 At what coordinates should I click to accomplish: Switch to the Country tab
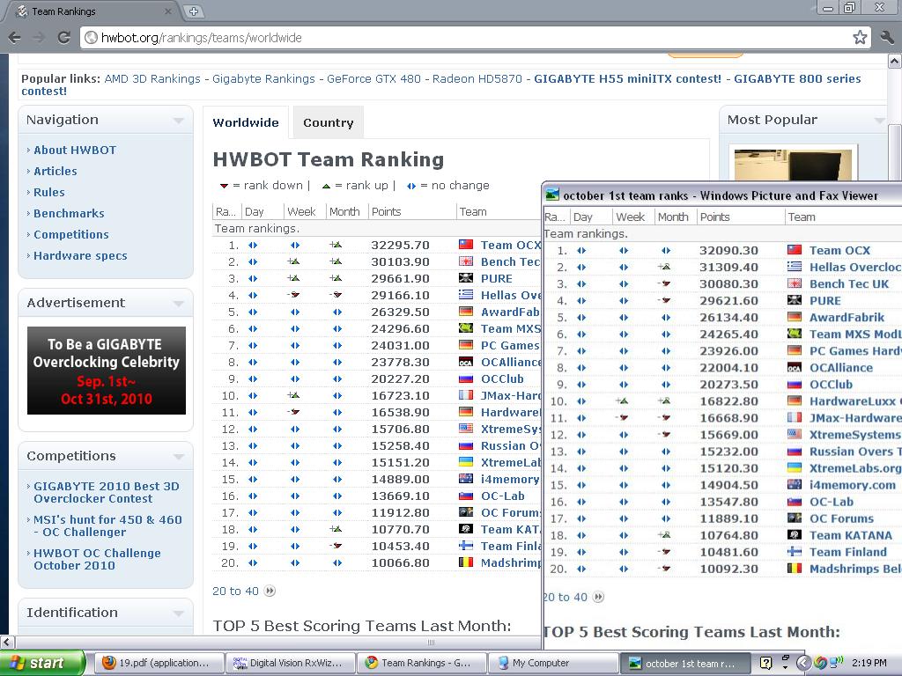(x=328, y=123)
